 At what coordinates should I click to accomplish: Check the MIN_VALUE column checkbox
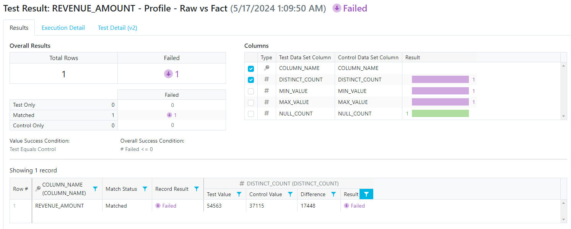tap(251, 91)
